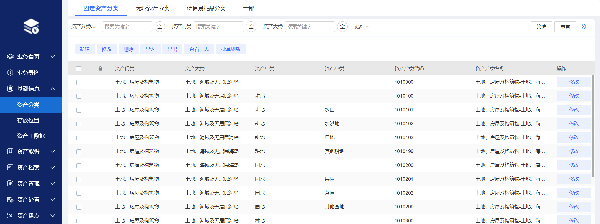This screenshot has height=224, width=600.
Task: Click the 筛选 filter button
Action: [x=541, y=27]
